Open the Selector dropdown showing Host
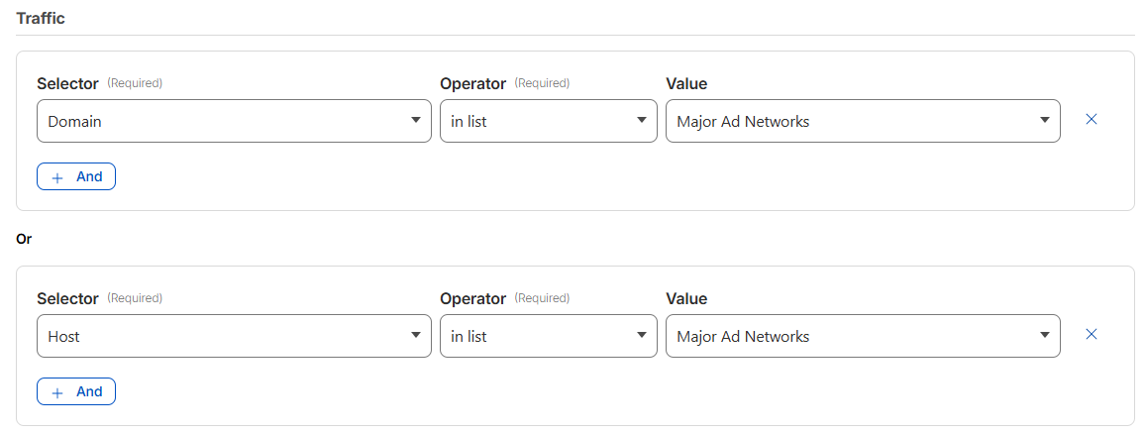The image size is (1146, 433). click(223, 336)
